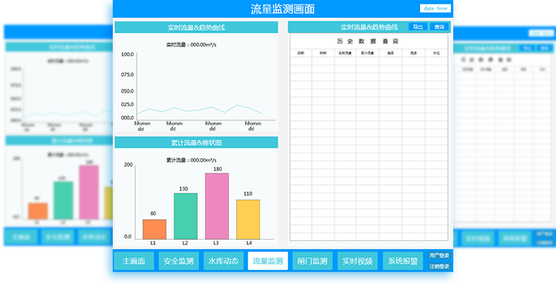Open the 水库动态 tab
This screenshot has width=556, height=286.
[x=223, y=261]
